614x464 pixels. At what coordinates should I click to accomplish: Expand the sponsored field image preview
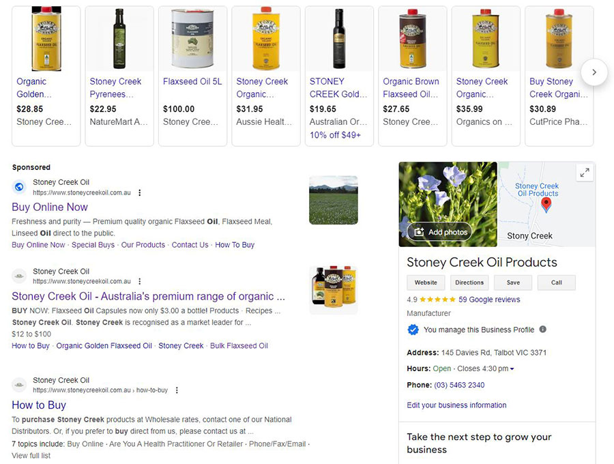334,200
